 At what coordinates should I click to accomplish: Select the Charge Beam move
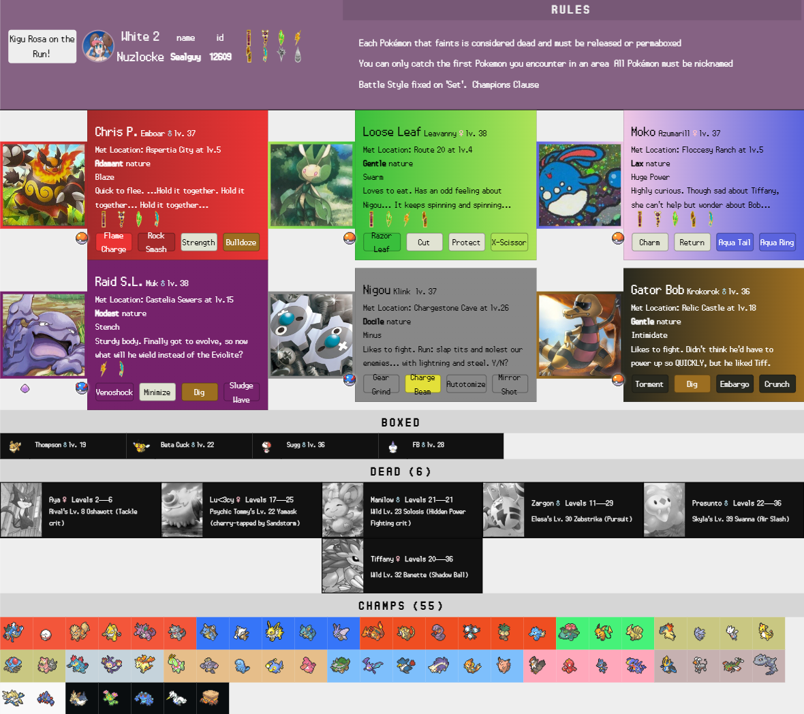422,384
